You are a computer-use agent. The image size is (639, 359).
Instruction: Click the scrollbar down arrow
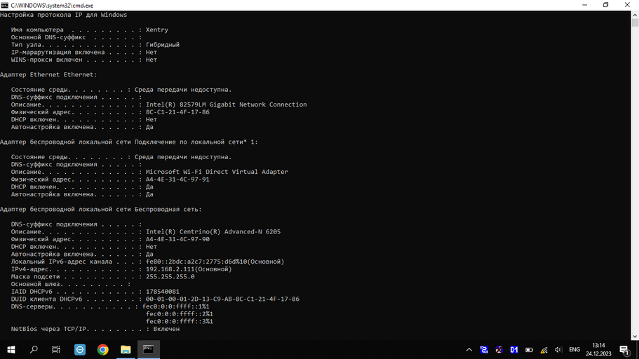pos(635,337)
